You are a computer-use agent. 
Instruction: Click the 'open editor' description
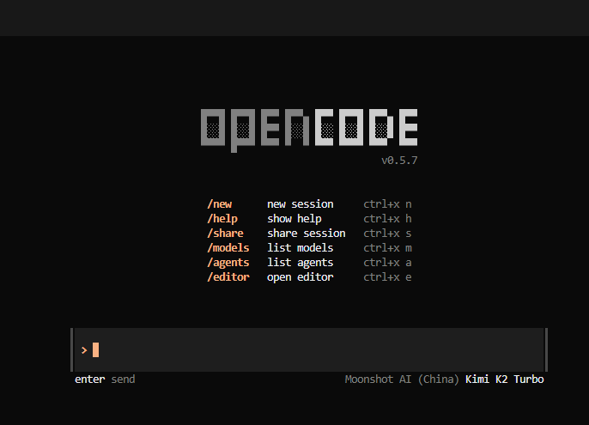click(301, 277)
